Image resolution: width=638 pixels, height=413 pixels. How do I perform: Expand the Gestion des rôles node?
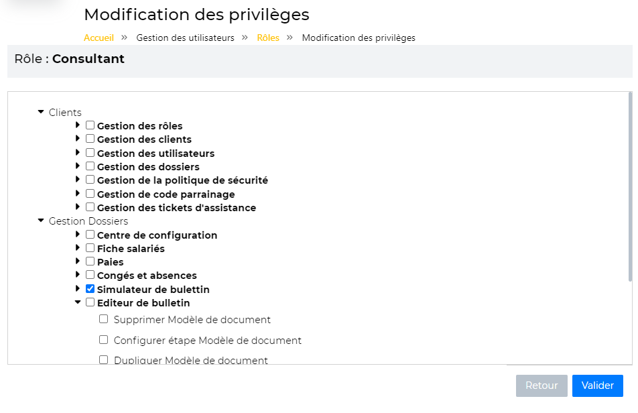[78, 125]
